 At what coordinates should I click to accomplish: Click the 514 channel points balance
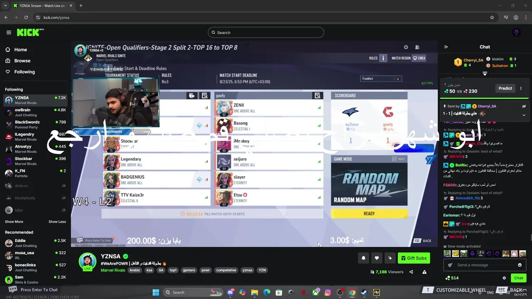[x=452, y=278]
